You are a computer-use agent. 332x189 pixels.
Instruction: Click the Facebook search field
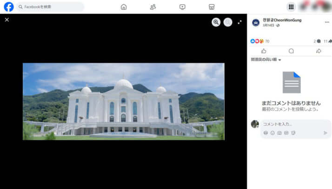tap(50, 7)
